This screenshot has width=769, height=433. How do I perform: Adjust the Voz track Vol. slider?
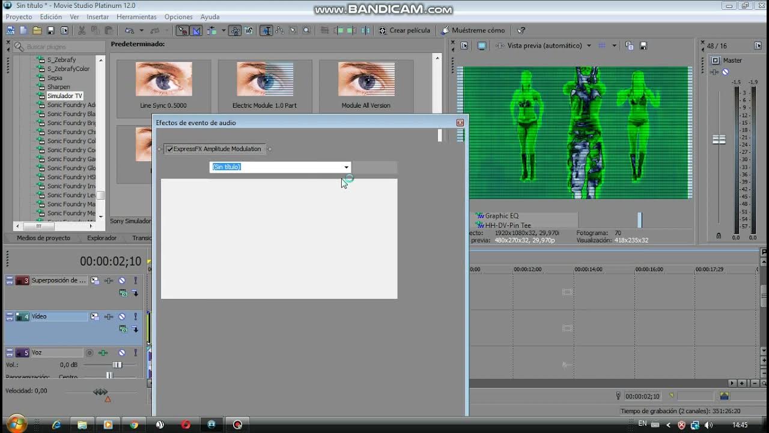click(117, 365)
